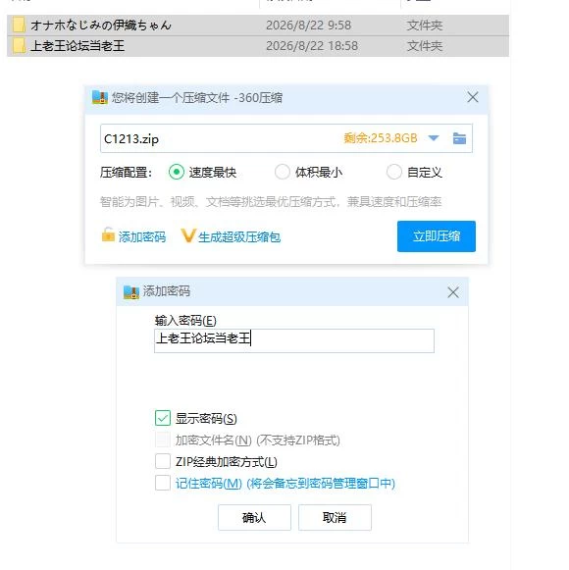The image size is (569, 570).
Task: Choose the 体积最小 compression option
Action: tap(283, 172)
